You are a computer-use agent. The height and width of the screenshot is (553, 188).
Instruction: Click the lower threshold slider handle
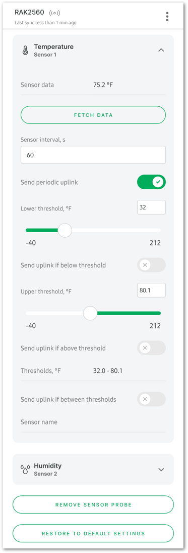65,230
